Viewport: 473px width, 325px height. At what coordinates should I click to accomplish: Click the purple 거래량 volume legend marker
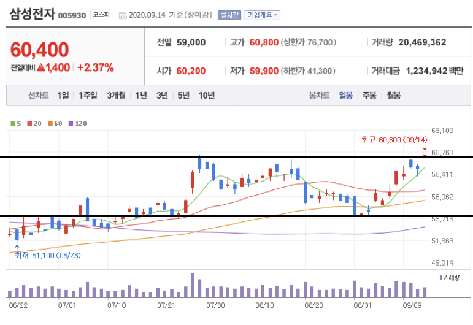click(x=440, y=277)
